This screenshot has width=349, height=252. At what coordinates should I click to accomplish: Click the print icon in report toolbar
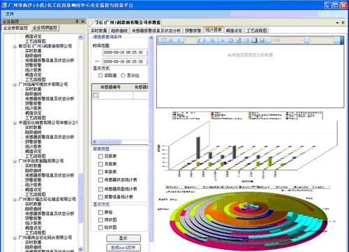246,40
